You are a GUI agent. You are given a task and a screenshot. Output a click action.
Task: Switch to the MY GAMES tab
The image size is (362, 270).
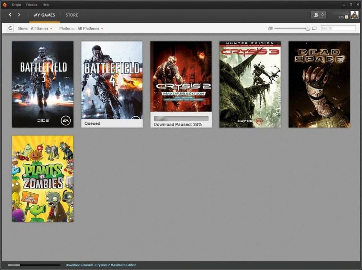(x=45, y=15)
